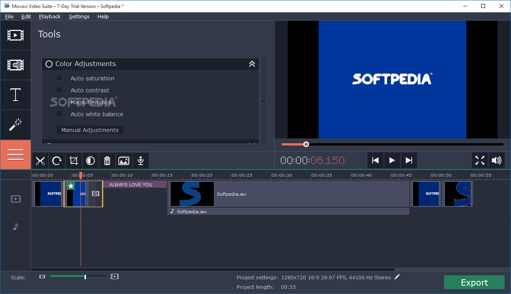Maximize the Movavi window
Viewport: 511px width, 294px height.
click(483, 6)
